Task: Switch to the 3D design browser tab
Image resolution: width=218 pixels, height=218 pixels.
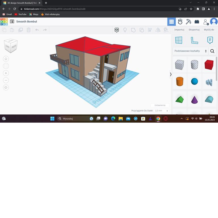Action: point(20,3)
